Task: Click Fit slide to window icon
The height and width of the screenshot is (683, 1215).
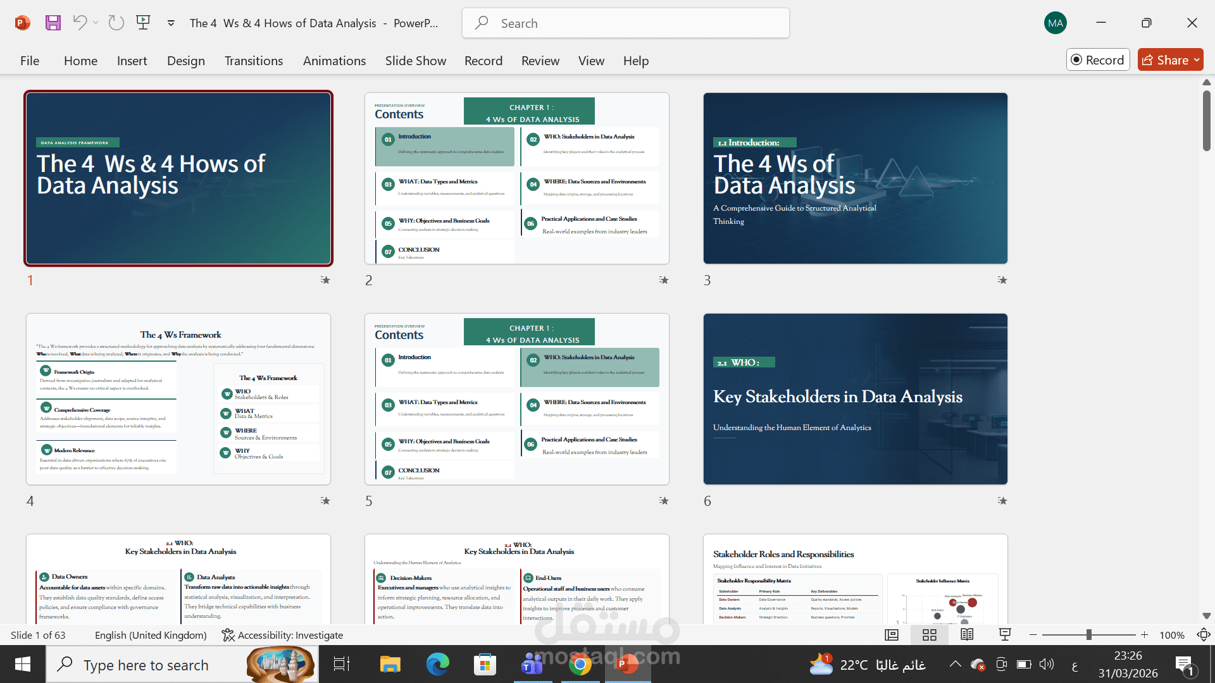Action: [1203, 635]
